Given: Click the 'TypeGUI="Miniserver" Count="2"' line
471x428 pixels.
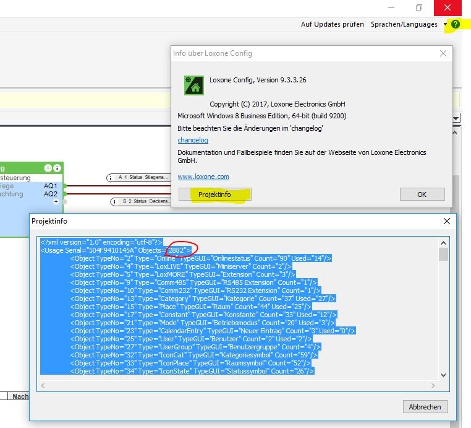Looking at the screenshot, I should [181, 267].
